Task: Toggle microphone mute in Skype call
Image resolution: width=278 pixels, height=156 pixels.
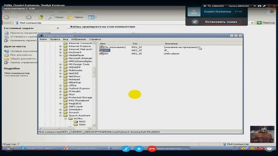Action: click(x=126, y=149)
